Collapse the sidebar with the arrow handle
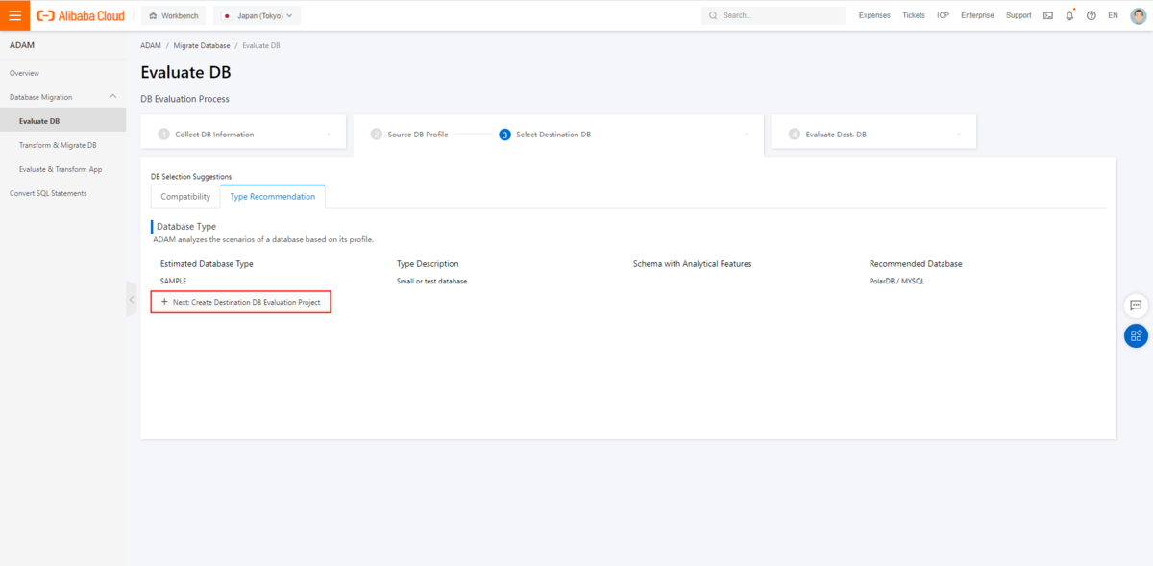Viewport: 1153px width, 566px height. (x=132, y=299)
